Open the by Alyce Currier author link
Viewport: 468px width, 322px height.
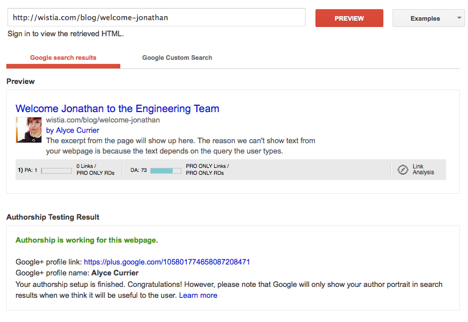(x=73, y=131)
